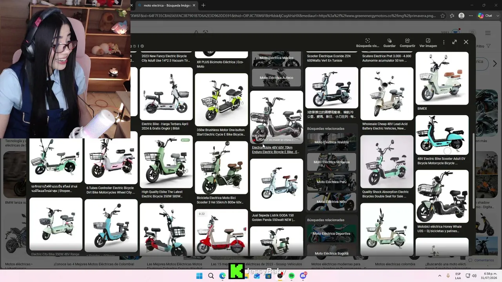The width and height of the screenshot is (502, 282).
Task: Close the image viewer overlay
Action: [x=466, y=42]
